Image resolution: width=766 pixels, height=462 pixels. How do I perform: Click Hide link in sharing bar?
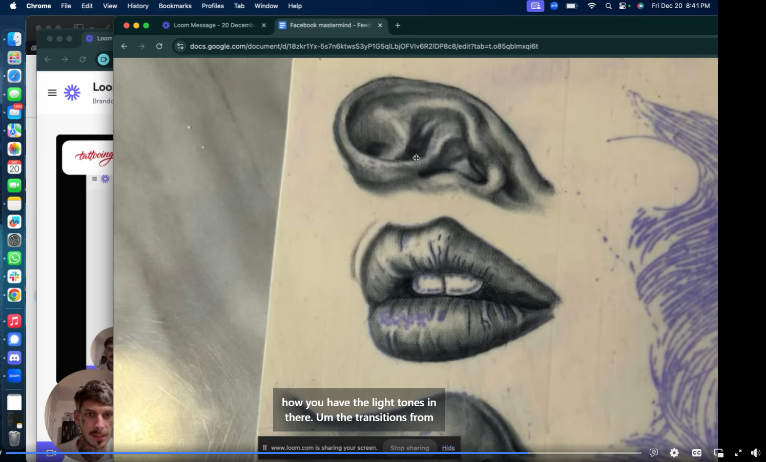(448, 448)
